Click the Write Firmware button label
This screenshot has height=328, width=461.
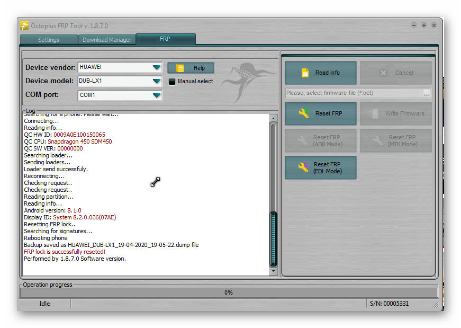point(405,113)
